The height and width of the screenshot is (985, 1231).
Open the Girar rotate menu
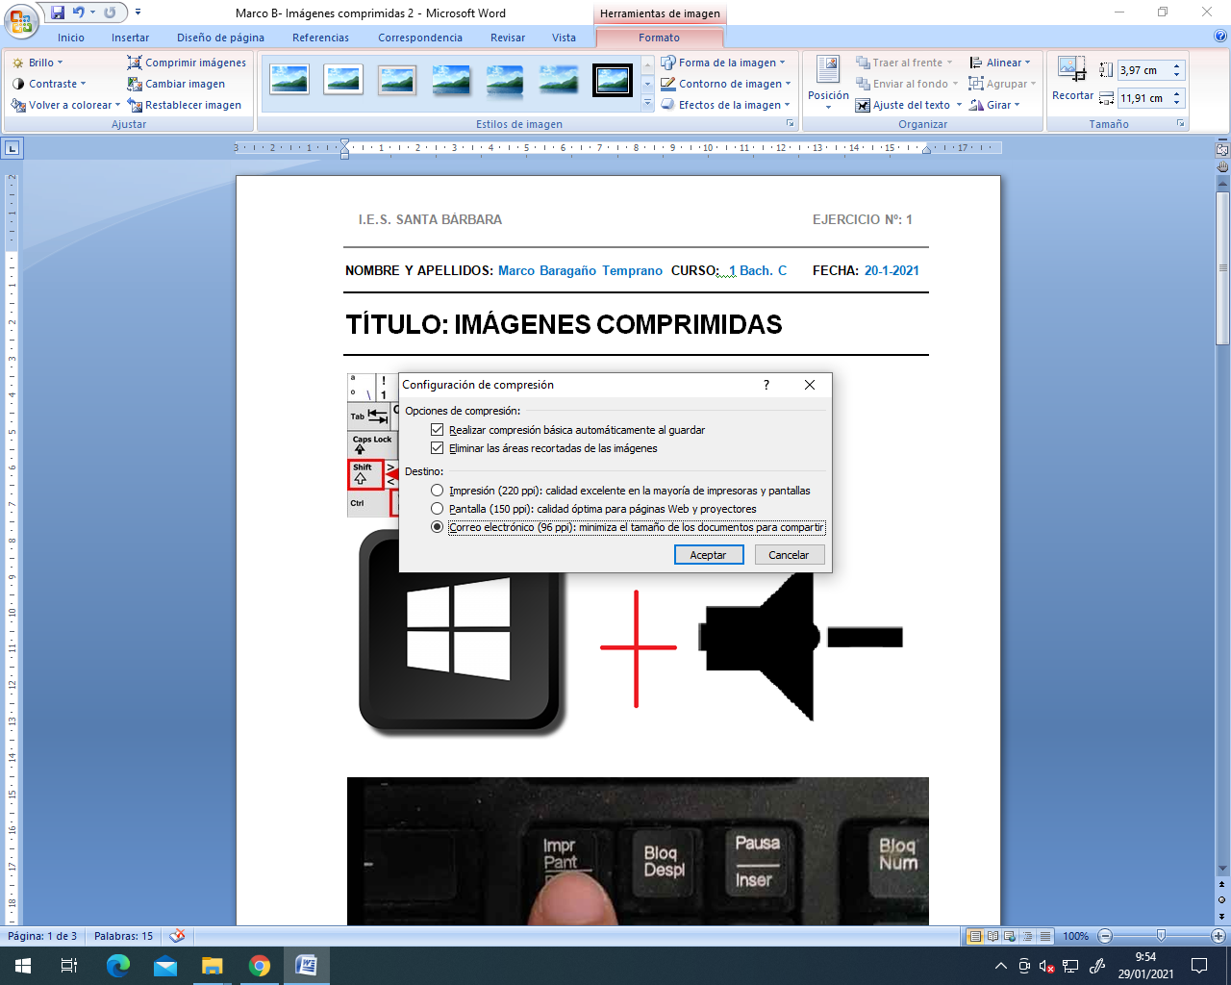[994, 105]
